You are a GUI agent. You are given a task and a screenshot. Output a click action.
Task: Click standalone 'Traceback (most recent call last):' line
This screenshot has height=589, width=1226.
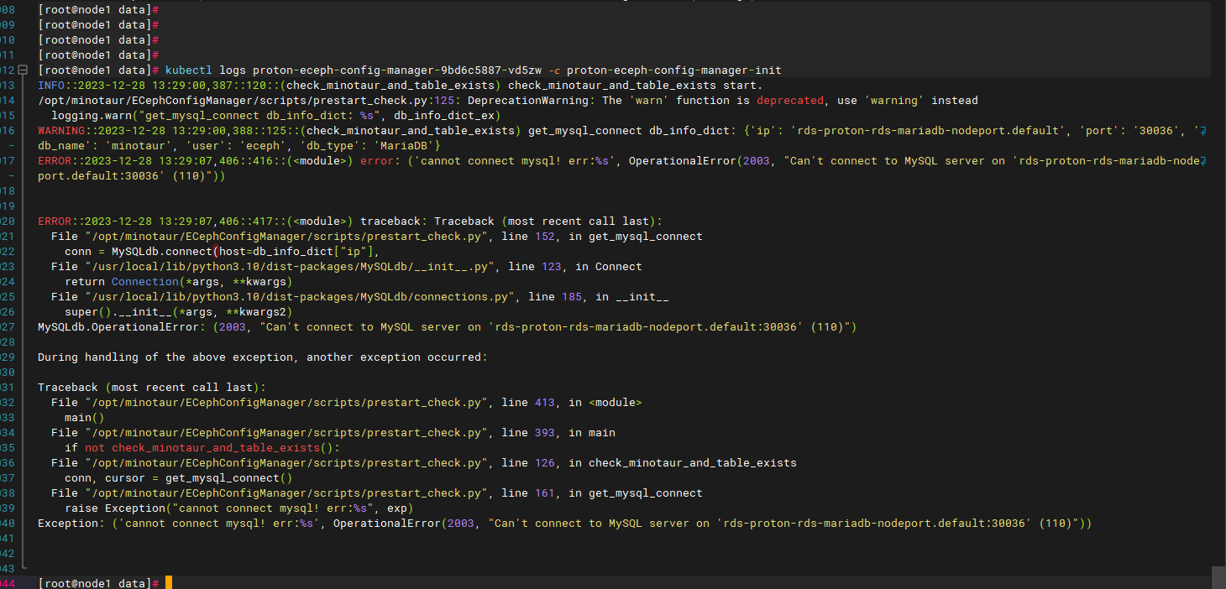tap(152, 388)
